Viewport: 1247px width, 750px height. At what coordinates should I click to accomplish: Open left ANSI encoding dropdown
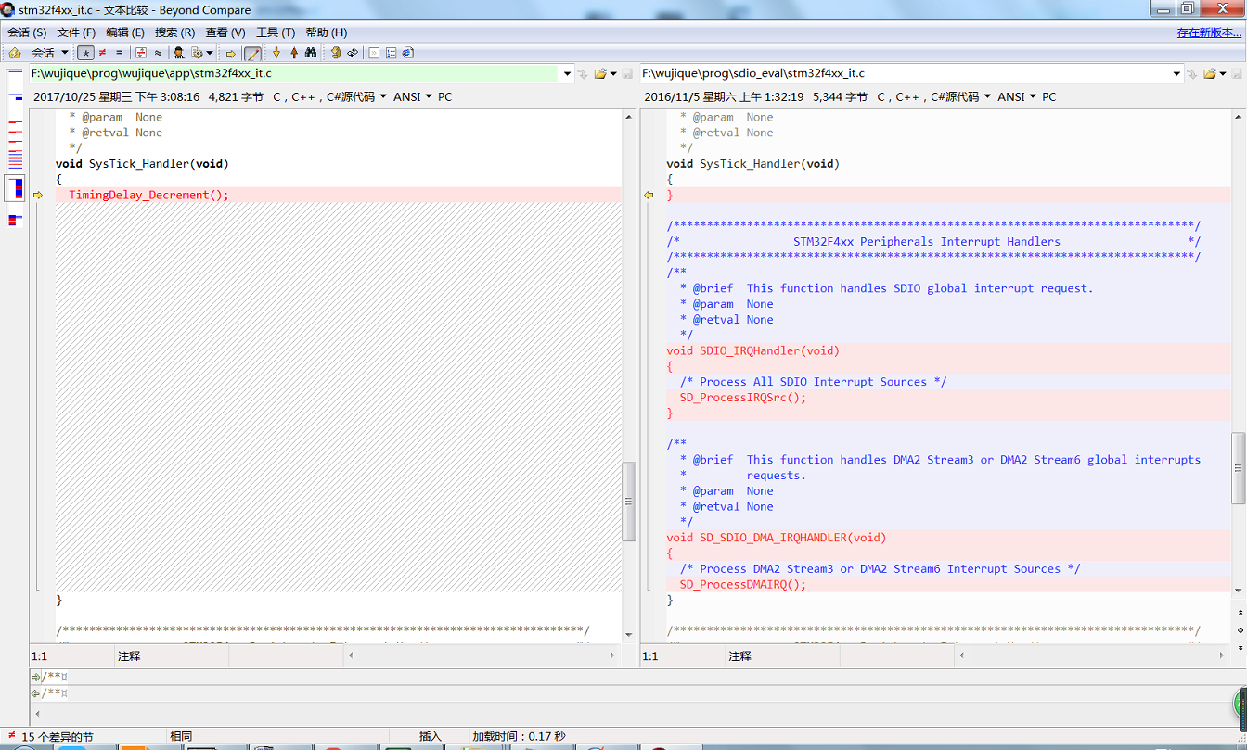point(413,96)
